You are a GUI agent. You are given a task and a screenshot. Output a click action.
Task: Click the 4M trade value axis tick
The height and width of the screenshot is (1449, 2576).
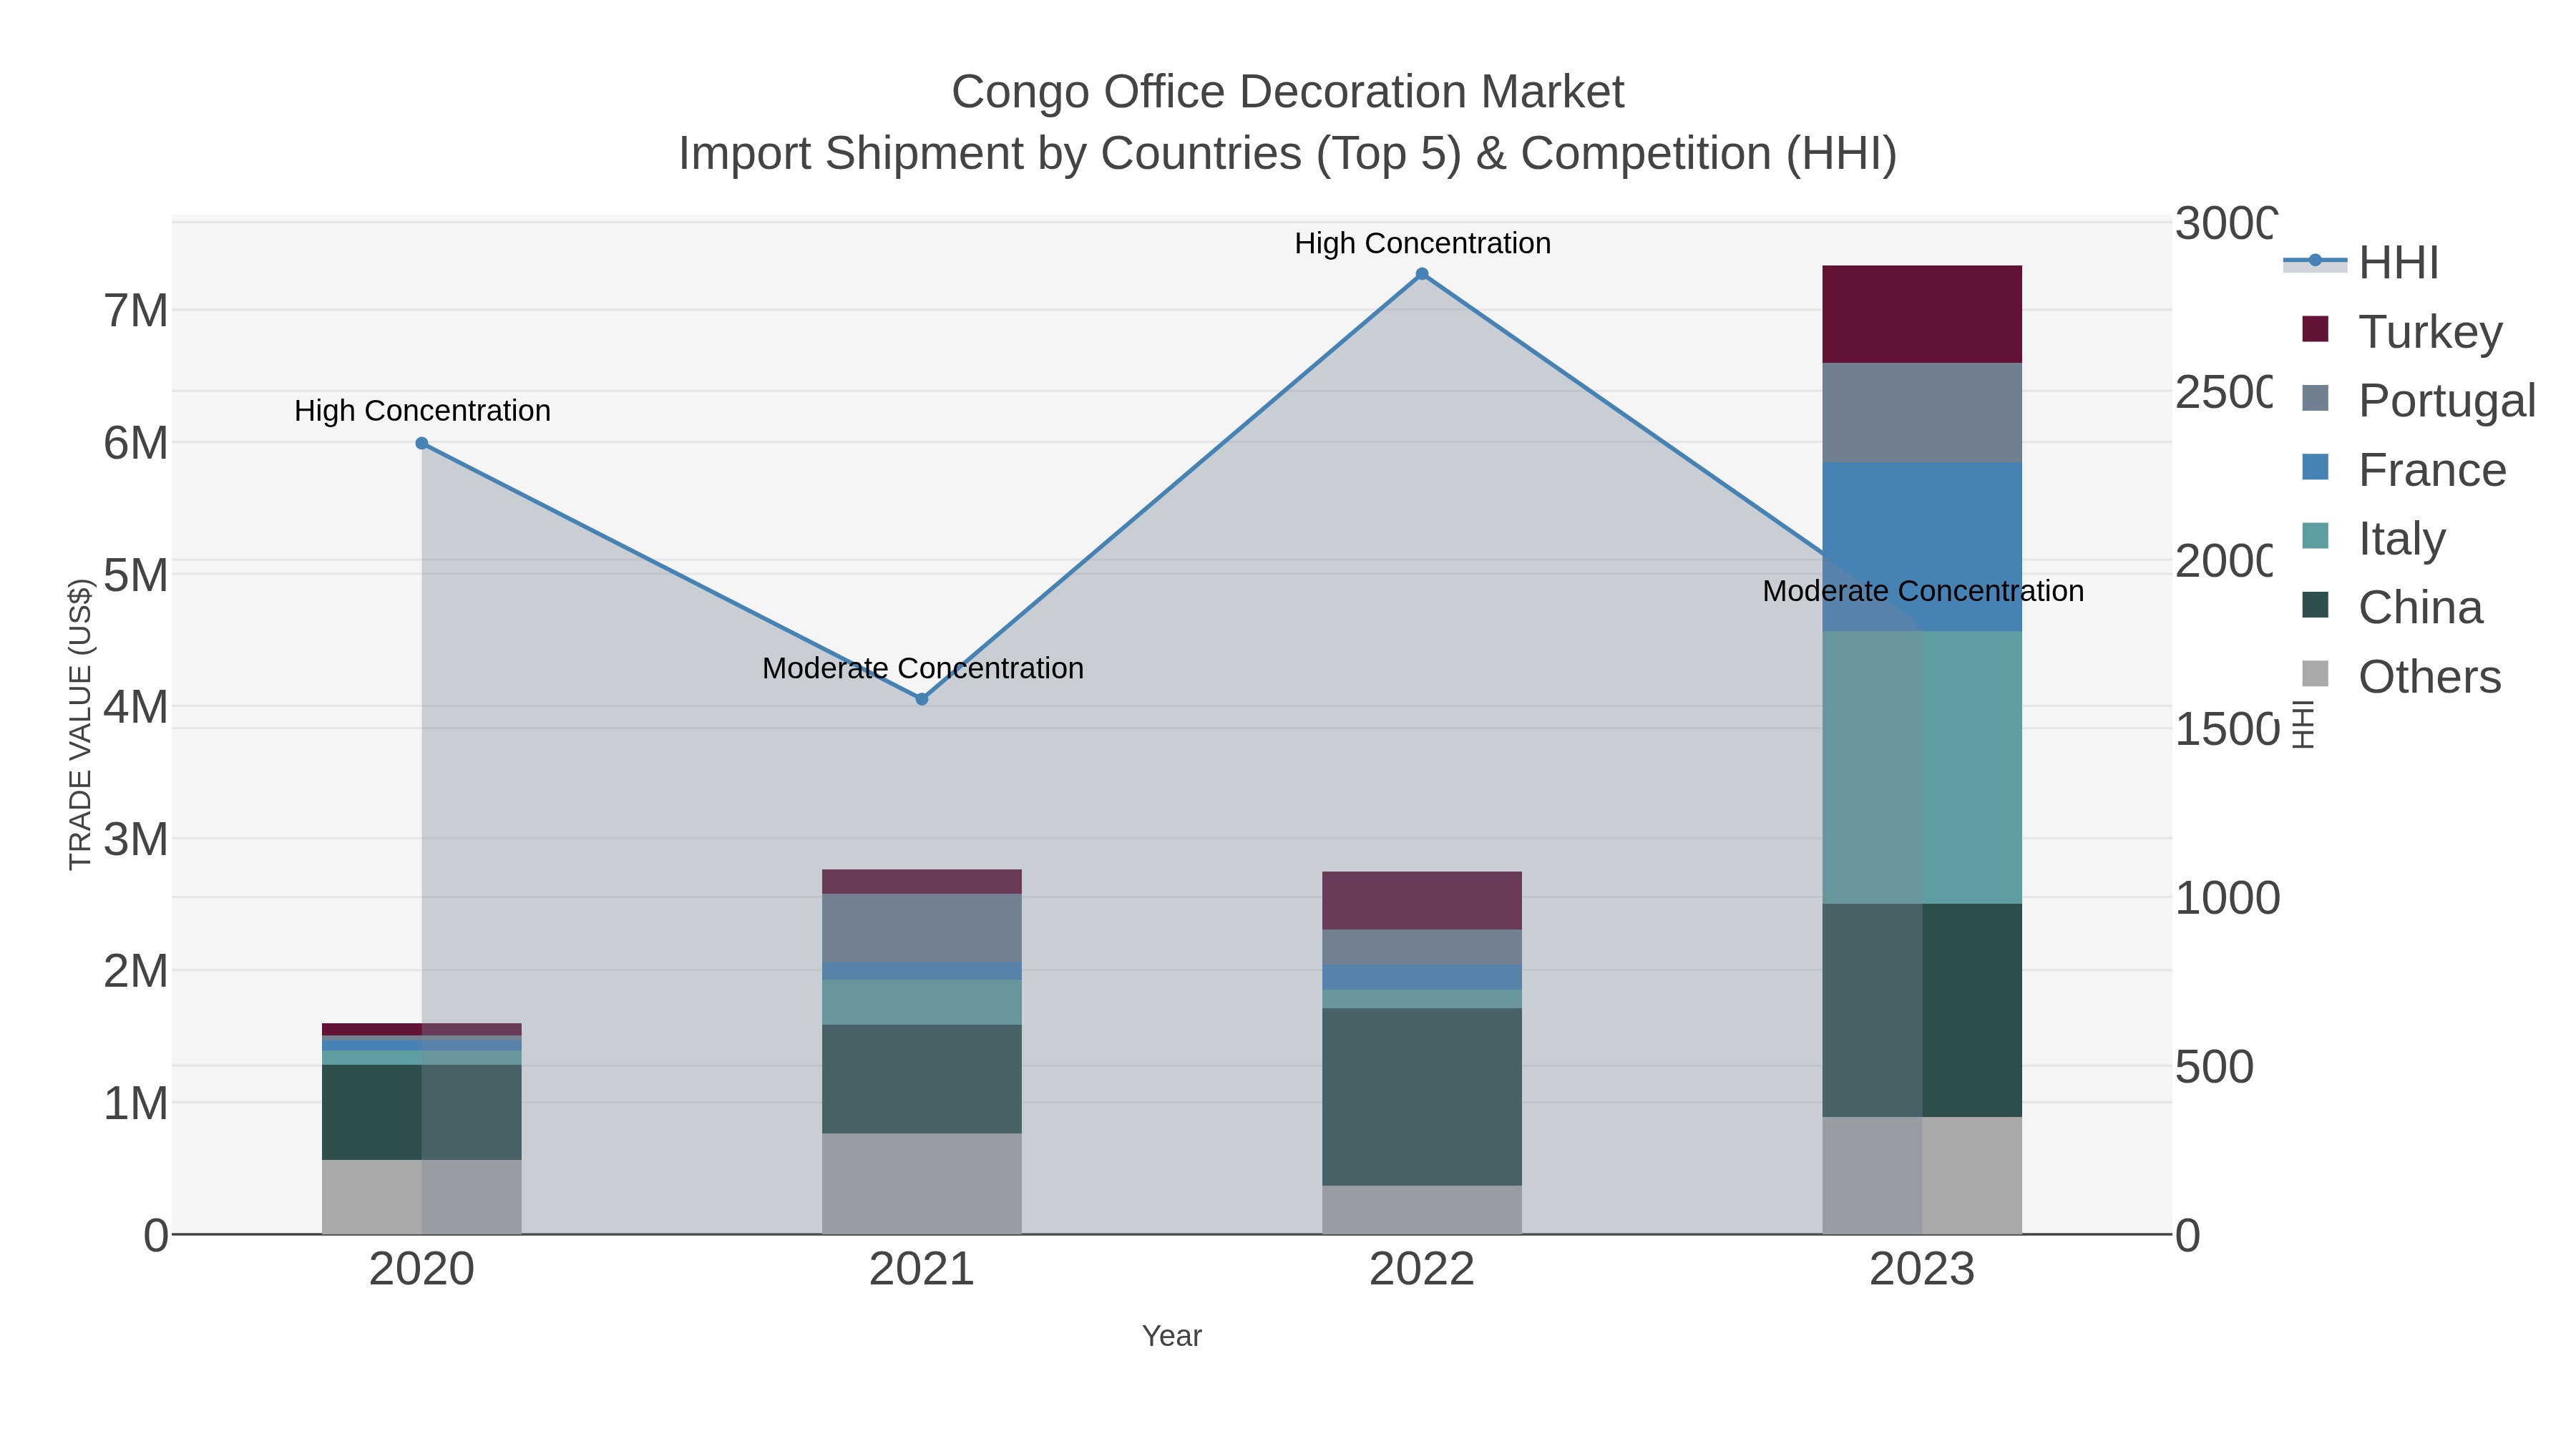pos(136,707)
